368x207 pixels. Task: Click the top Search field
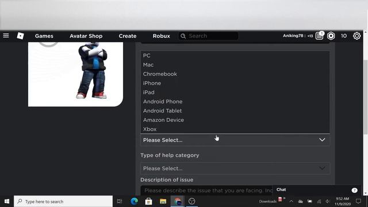coord(209,36)
